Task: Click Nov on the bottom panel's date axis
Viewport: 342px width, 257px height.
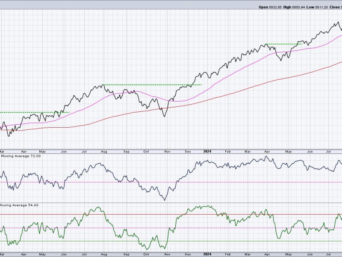Action: click(x=167, y=254)
